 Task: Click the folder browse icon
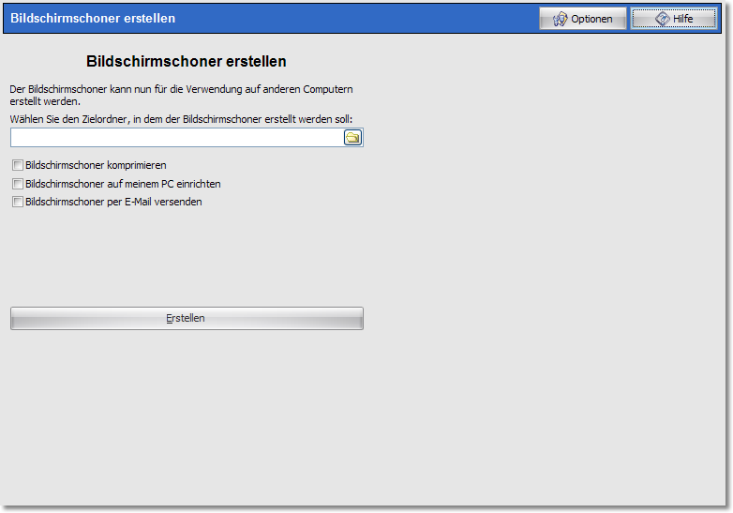point(352,138)
